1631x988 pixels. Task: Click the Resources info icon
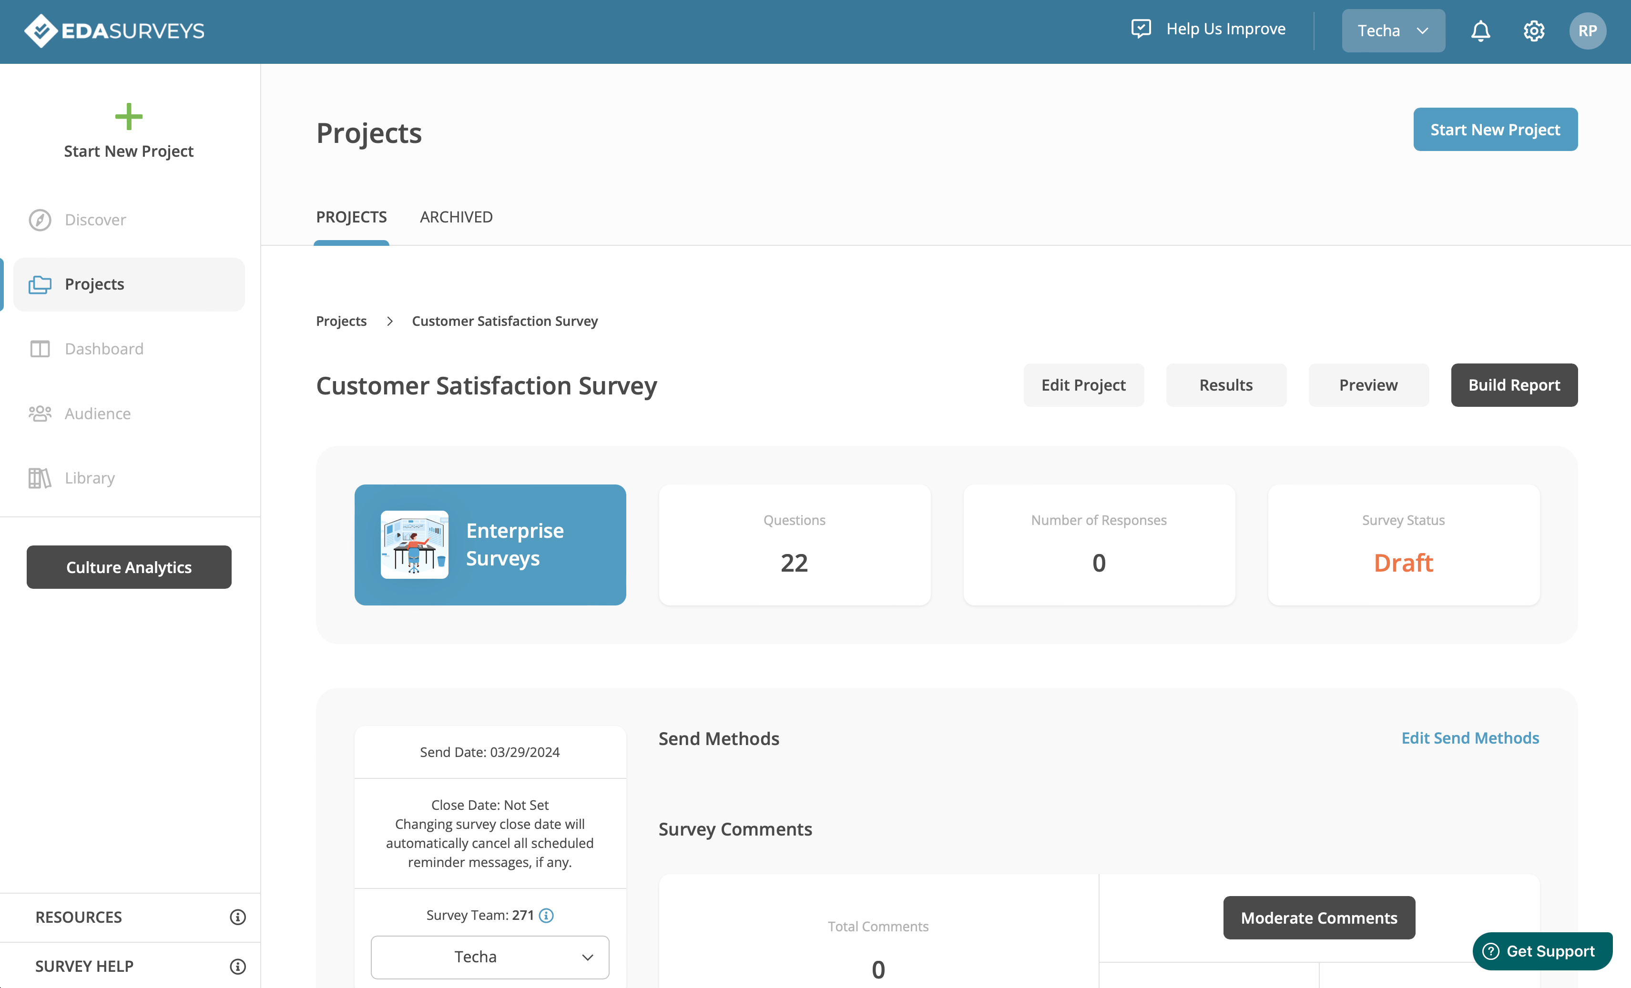238,917
